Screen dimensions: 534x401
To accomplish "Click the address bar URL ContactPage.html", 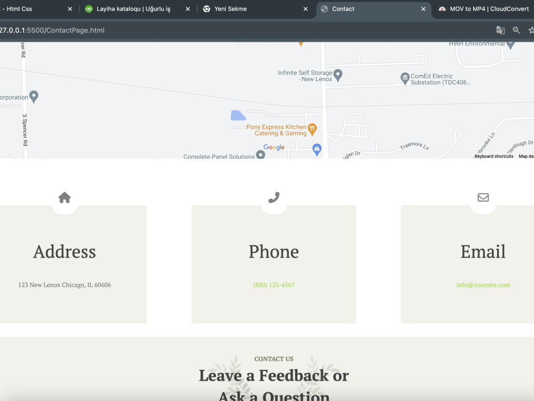I will click(x=52, y=30).
